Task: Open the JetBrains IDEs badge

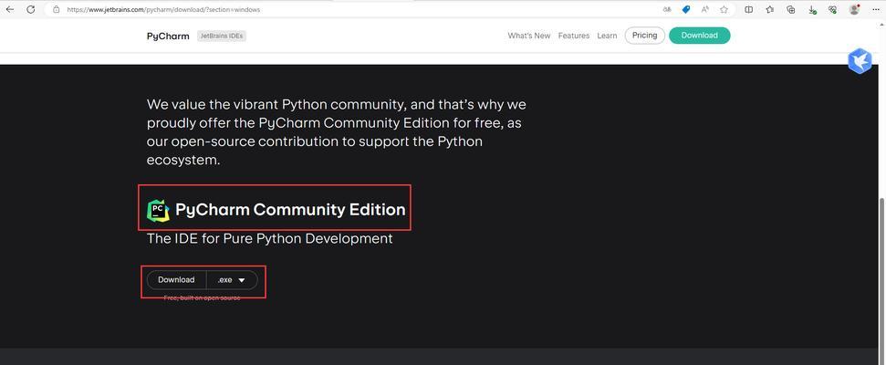Action: [x=222, y=36]
